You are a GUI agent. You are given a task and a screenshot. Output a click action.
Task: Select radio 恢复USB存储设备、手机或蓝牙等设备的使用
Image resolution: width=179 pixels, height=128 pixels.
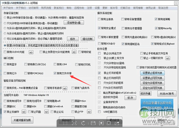[x=5, y=45]
